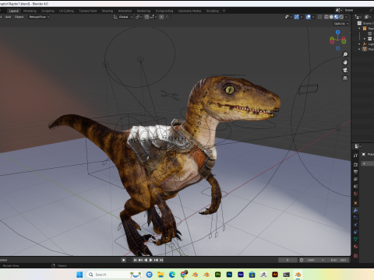374x280 pixels.
Task: Open the Modifiers wrench properties tab
Action: tap(355, 210)
